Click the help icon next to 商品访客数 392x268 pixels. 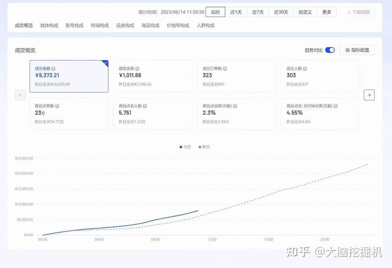57,106
